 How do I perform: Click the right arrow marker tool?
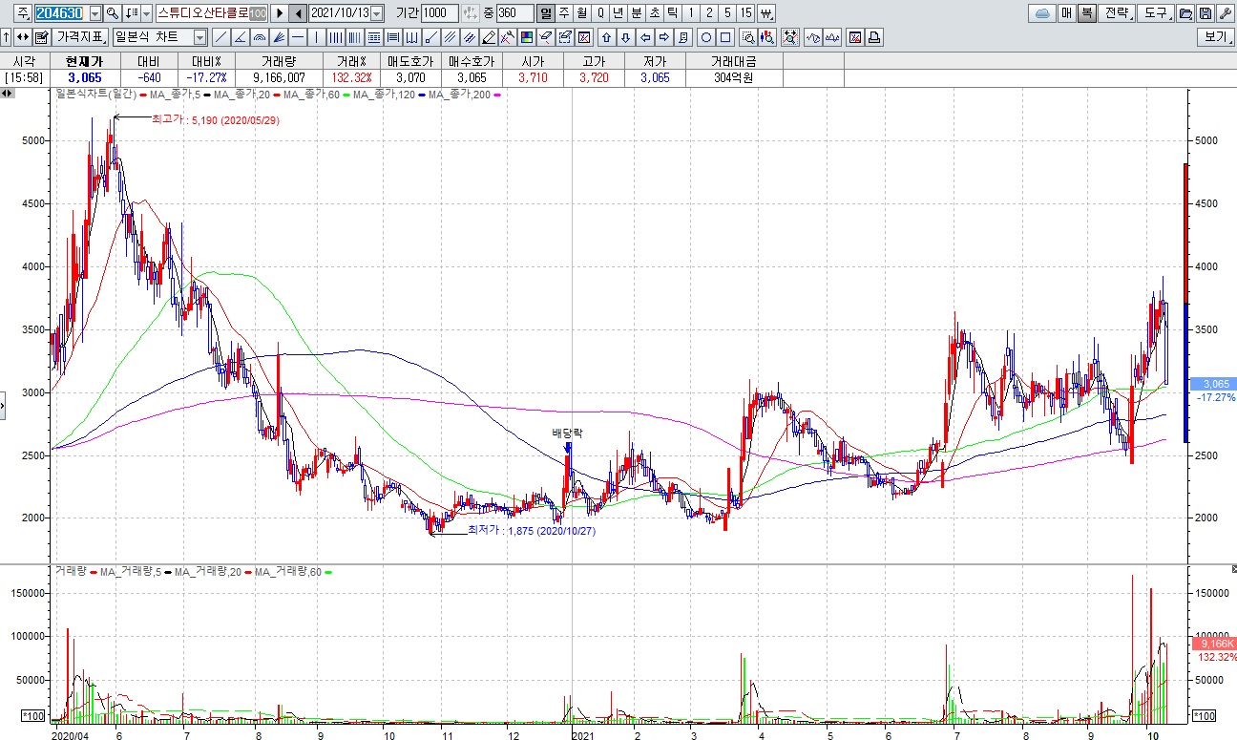point(664,37)
